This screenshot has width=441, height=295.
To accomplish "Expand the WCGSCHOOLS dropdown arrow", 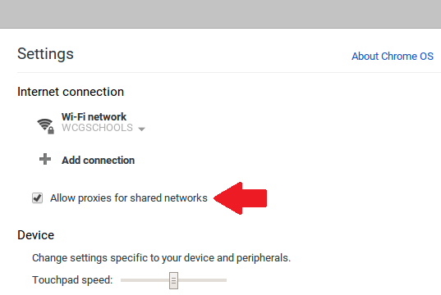I will pos(141,129).
